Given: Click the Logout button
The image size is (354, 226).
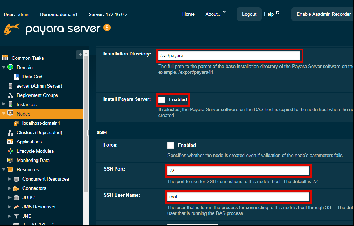Looking at the screenshot, I should pyautogui.click(x=249, y=14).
